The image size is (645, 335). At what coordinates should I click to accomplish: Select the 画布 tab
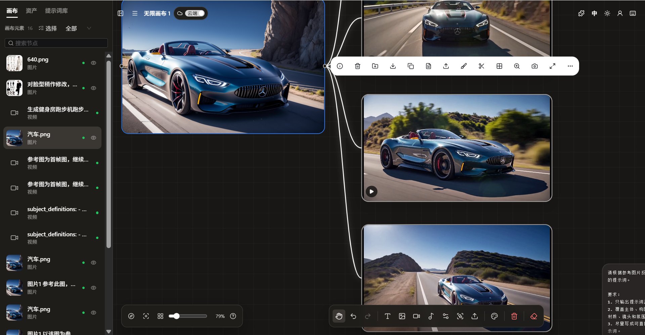click(x=12, y=11)
